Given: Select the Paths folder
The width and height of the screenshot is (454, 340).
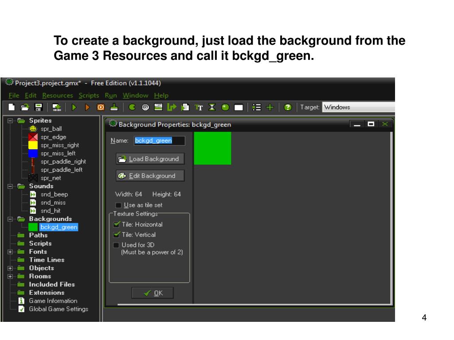Looking at the screenshot, I should 38,236.
